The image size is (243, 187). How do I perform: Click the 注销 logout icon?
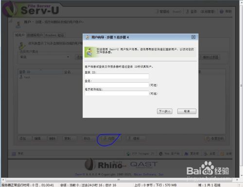click(x=222, y=153)
